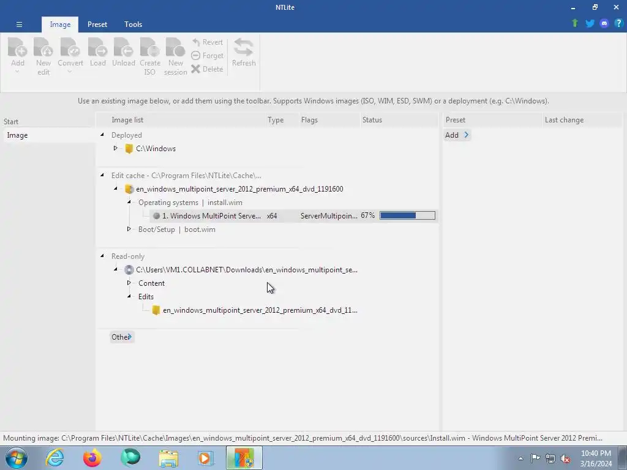The height and width of the screenshot is (470, 627).
Task: Click the x64 type cell
Action: click(272, 216)
